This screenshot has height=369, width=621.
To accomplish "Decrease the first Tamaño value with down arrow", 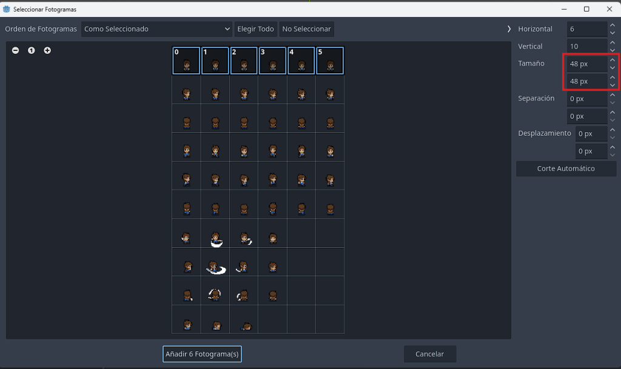I will click(613, 67).
